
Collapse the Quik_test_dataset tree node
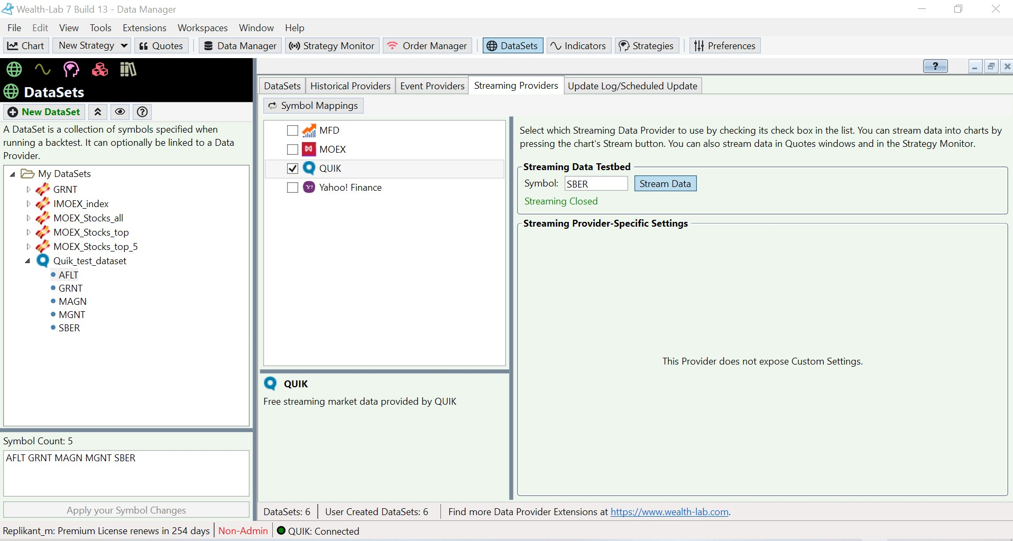(x=27, y=261)
